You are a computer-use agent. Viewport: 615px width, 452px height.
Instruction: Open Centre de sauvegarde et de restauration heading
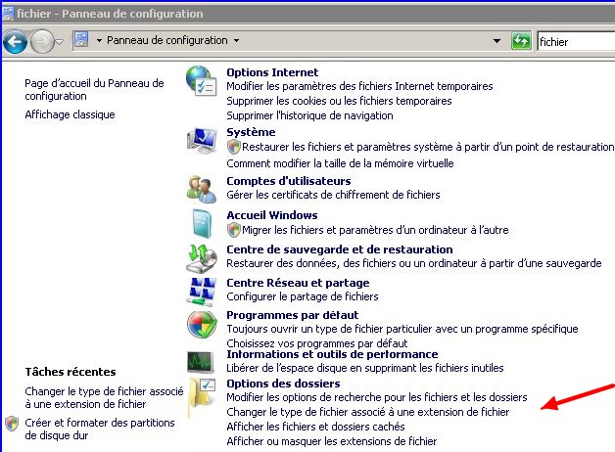coord(340,249)
